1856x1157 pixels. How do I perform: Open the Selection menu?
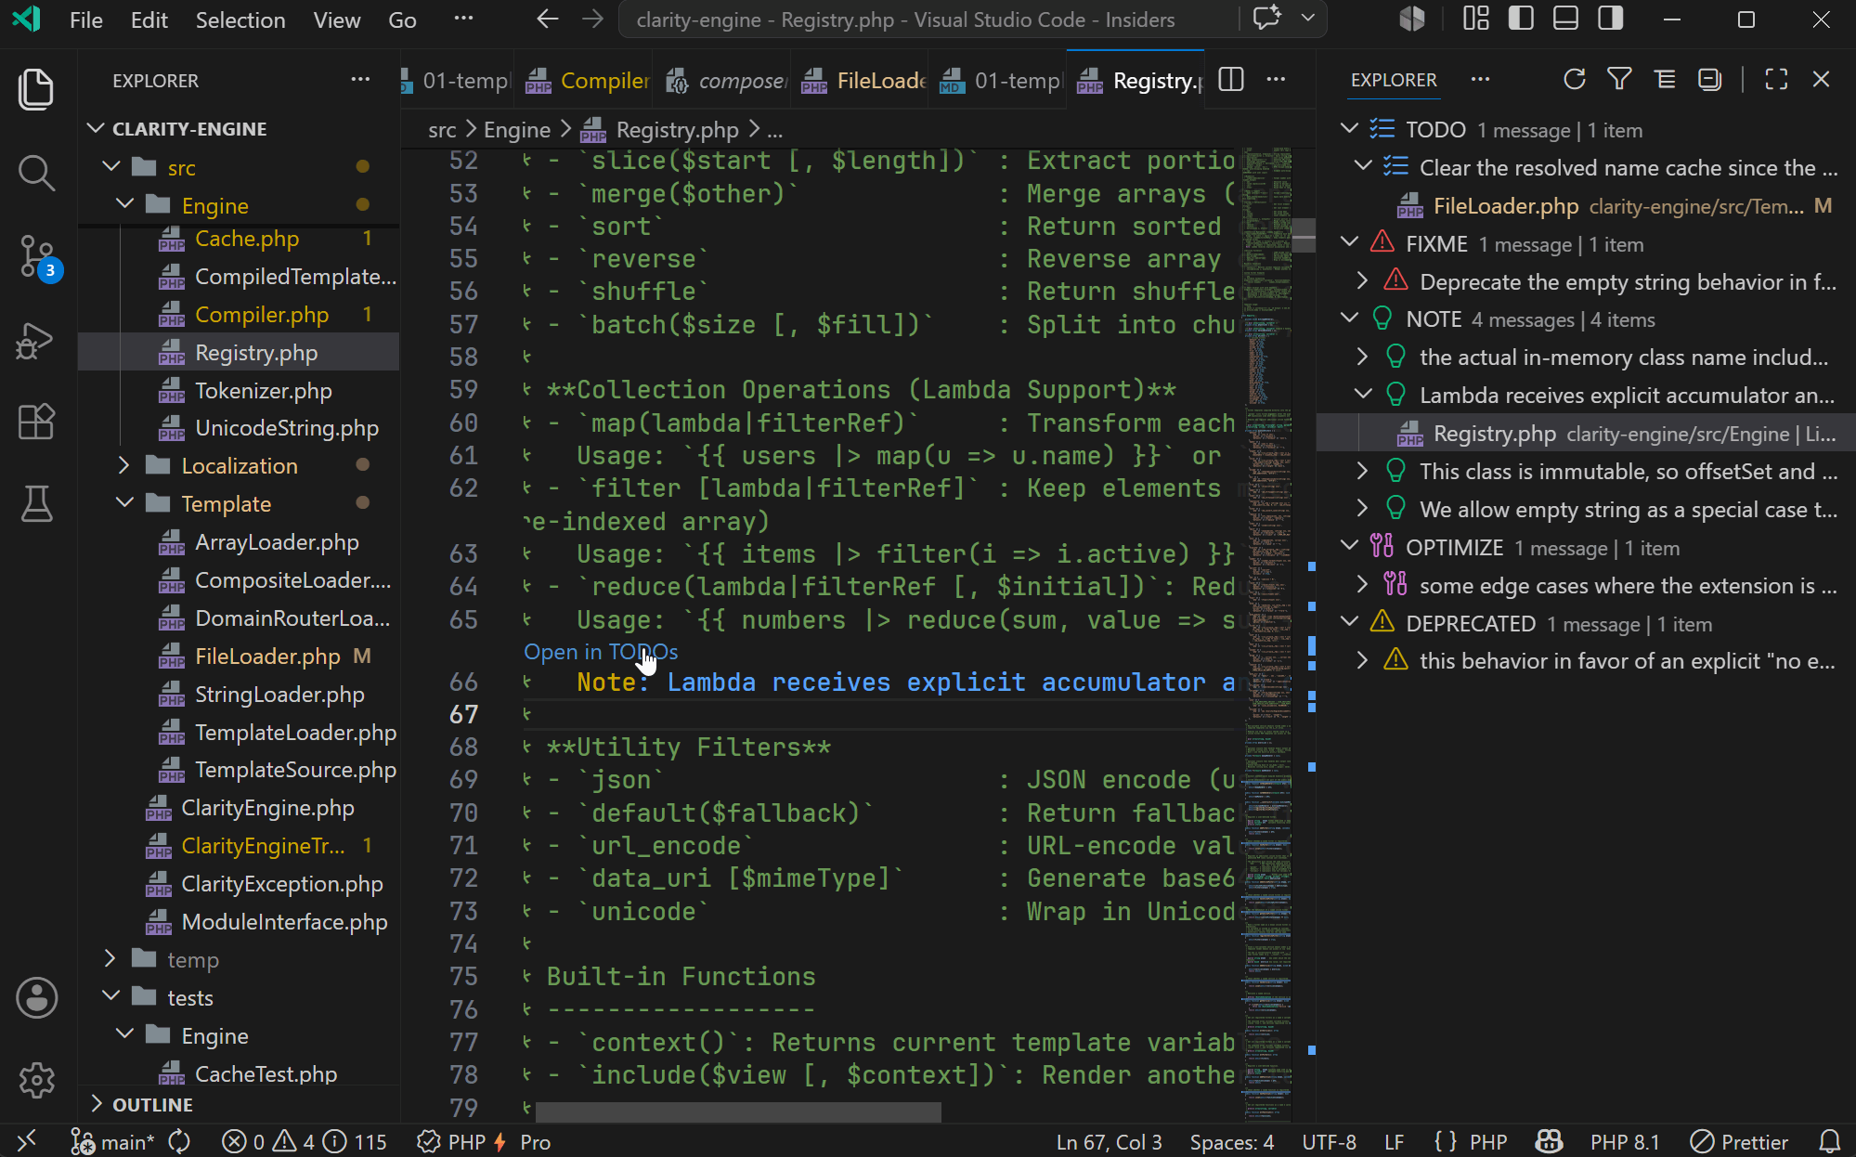(x=240, y=19)
